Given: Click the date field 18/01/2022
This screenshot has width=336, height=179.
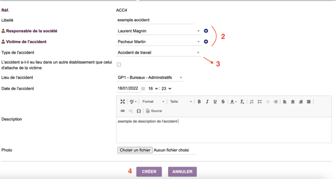Looking at the screenshot, I should tap(128, 88).
